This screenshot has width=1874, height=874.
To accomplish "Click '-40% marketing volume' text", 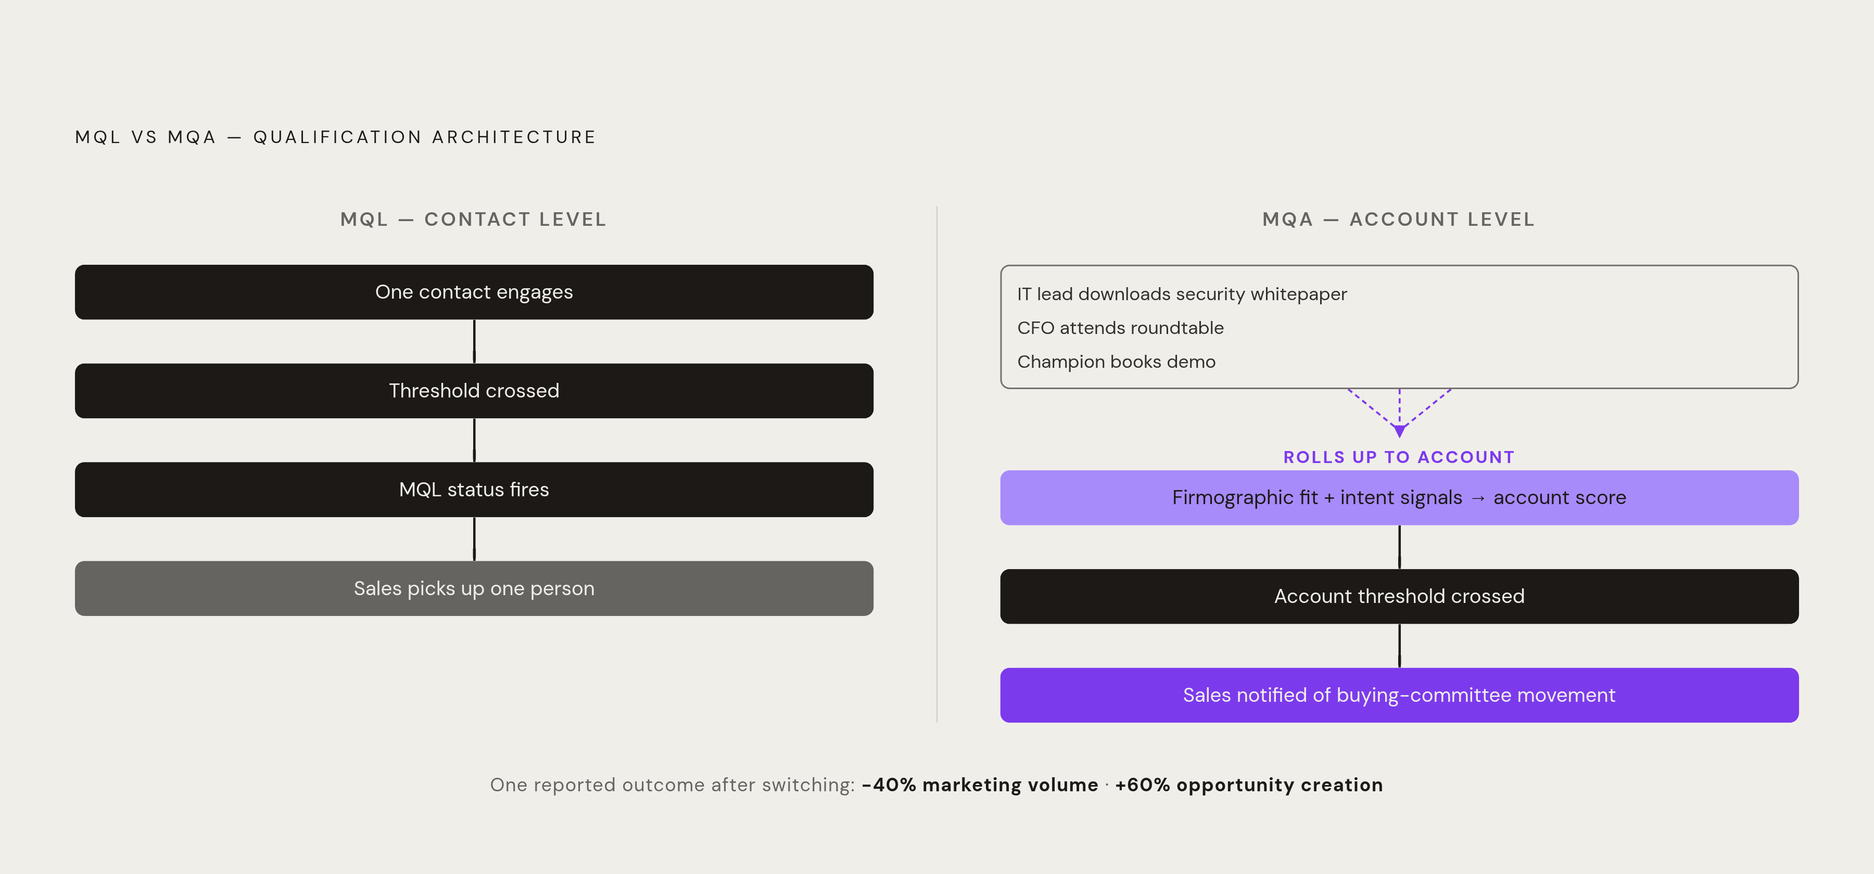I will [980, 785].
